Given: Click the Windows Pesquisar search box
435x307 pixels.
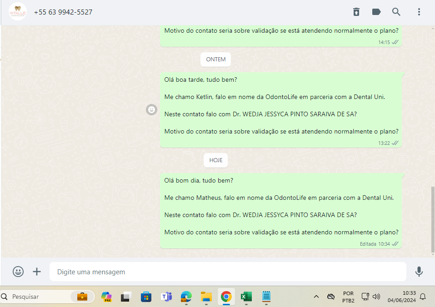Looking at the screenshot, I should pos(47,297).
